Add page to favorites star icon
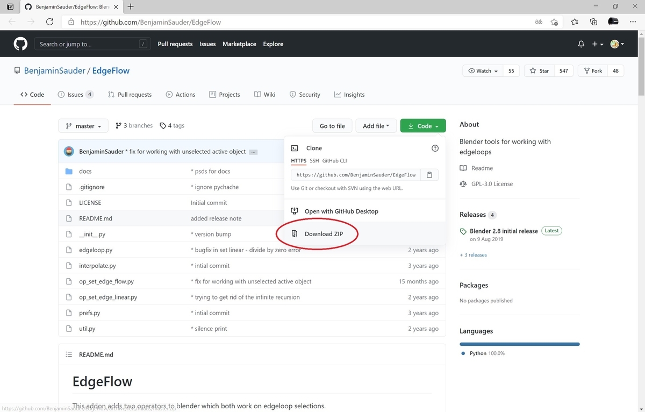 (554, 22)
